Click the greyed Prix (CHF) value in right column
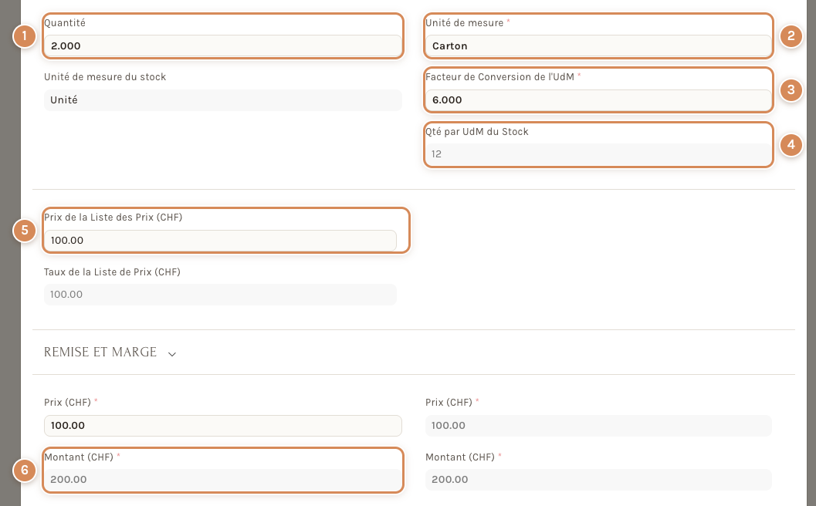 (598, 425)
